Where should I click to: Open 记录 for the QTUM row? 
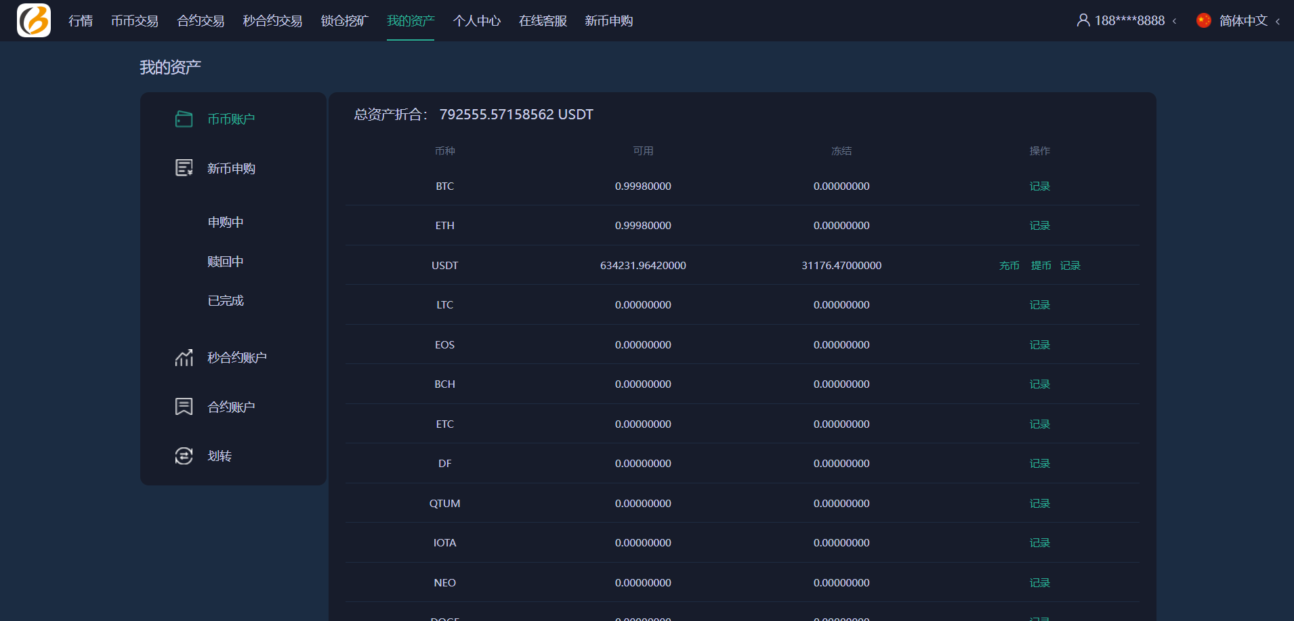pos(1039,504)
